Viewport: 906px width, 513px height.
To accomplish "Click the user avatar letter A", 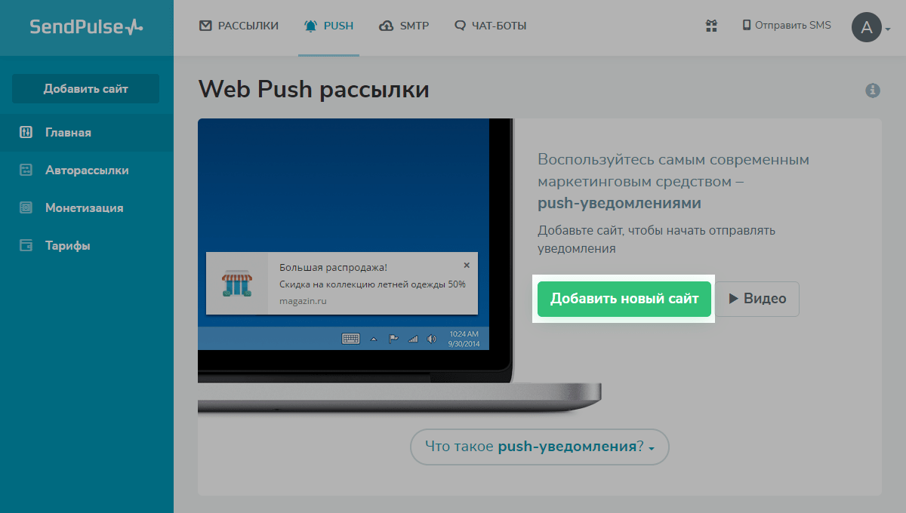I will coord(867,28).
